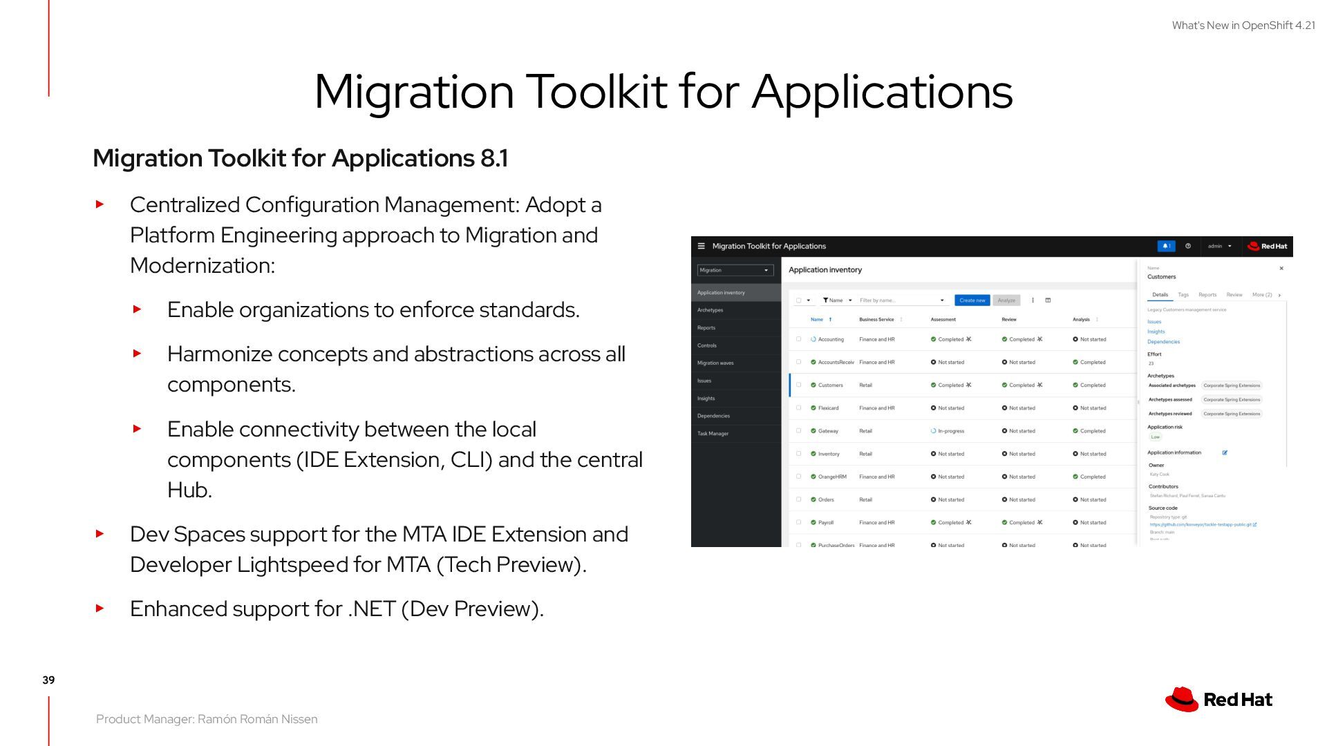
Task: Open the help question mark icon
Action: 1188,246
